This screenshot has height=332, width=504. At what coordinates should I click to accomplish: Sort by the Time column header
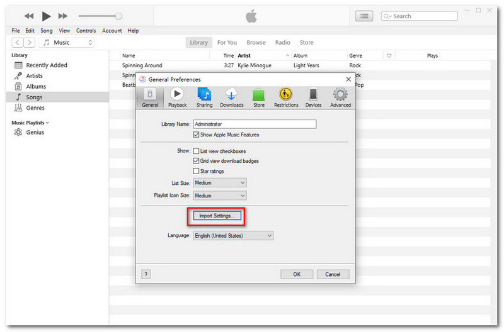click(229, 55)
